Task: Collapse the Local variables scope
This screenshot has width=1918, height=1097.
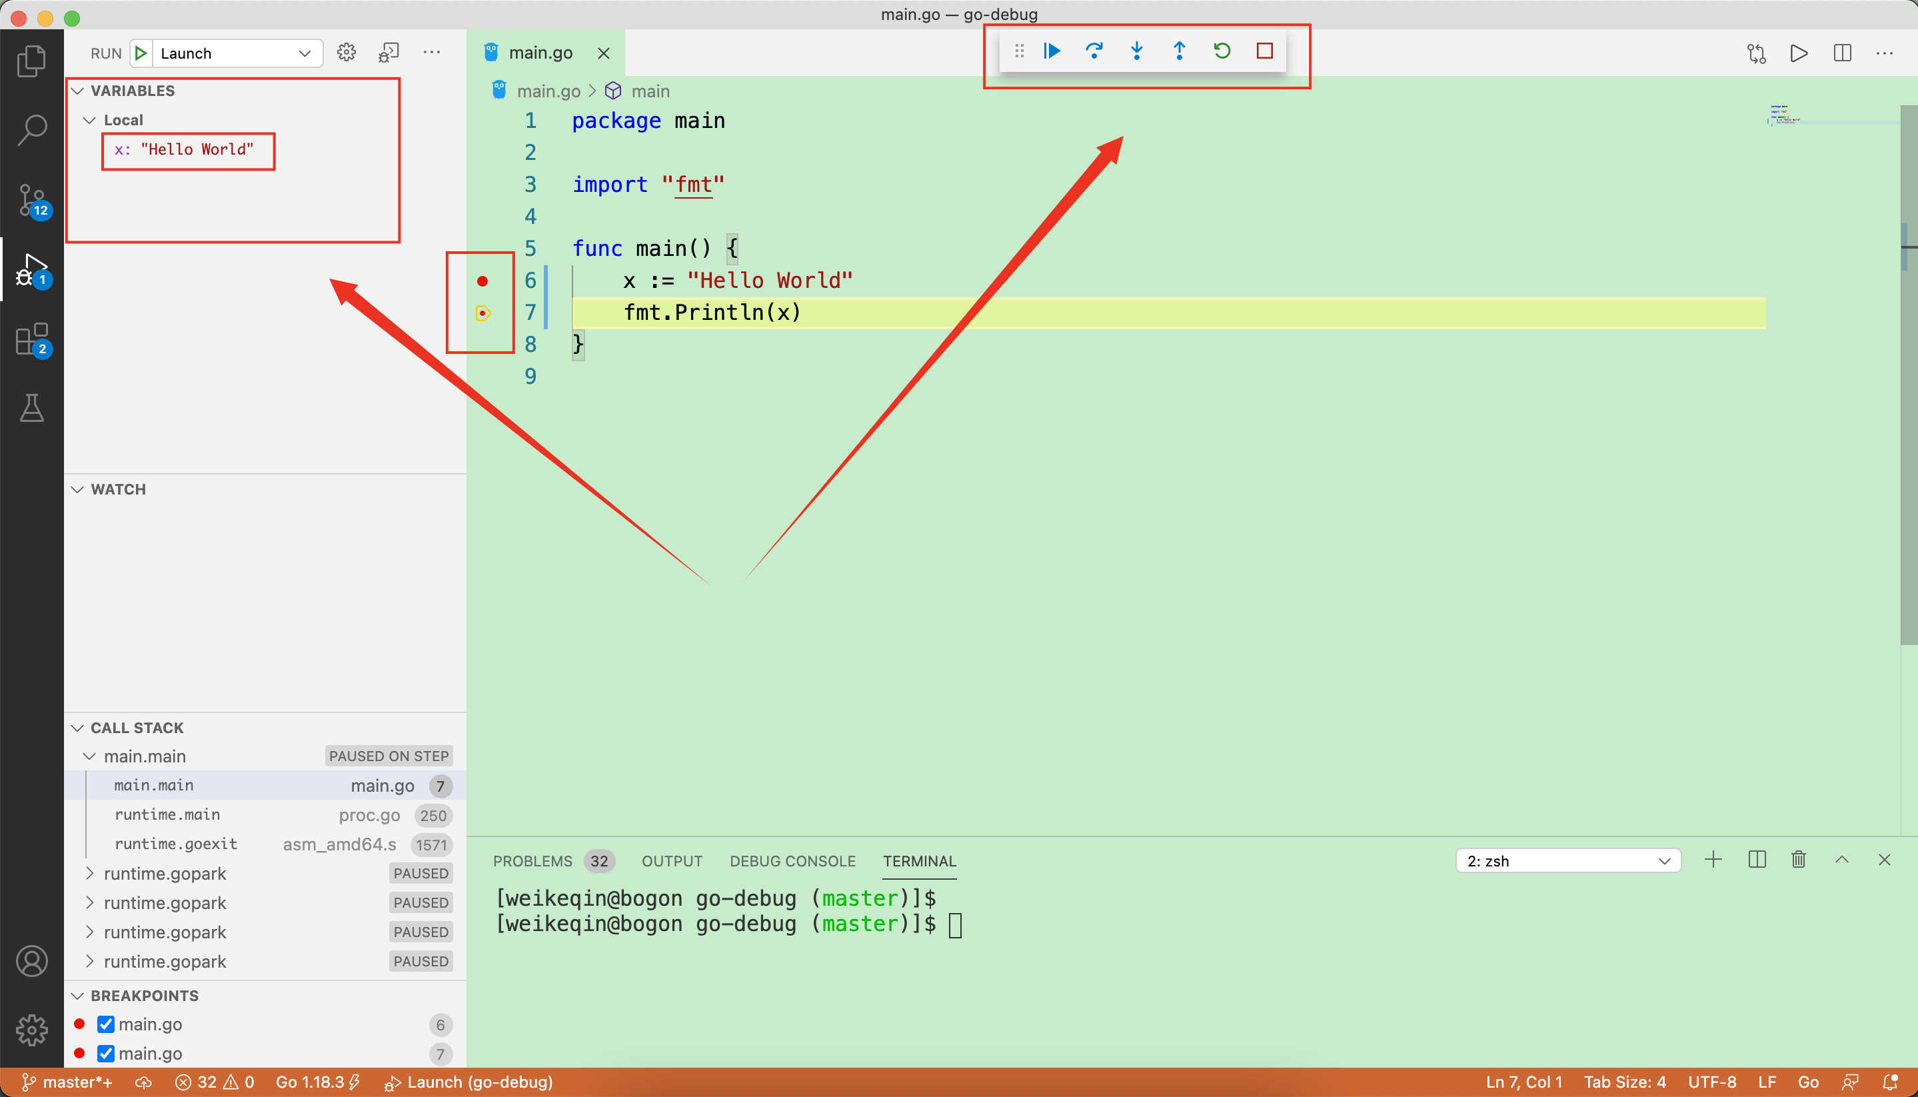Action: pos(90,120)
